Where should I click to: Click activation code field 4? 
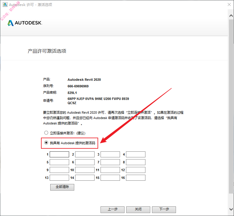tap(136, 154)
